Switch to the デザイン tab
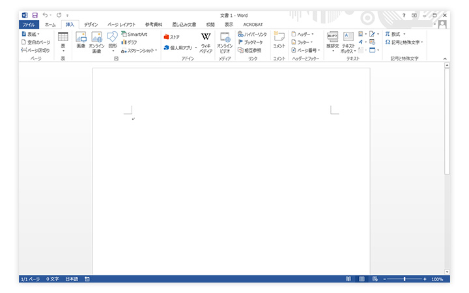Viewport: 469px width, 293px height. 91,25
